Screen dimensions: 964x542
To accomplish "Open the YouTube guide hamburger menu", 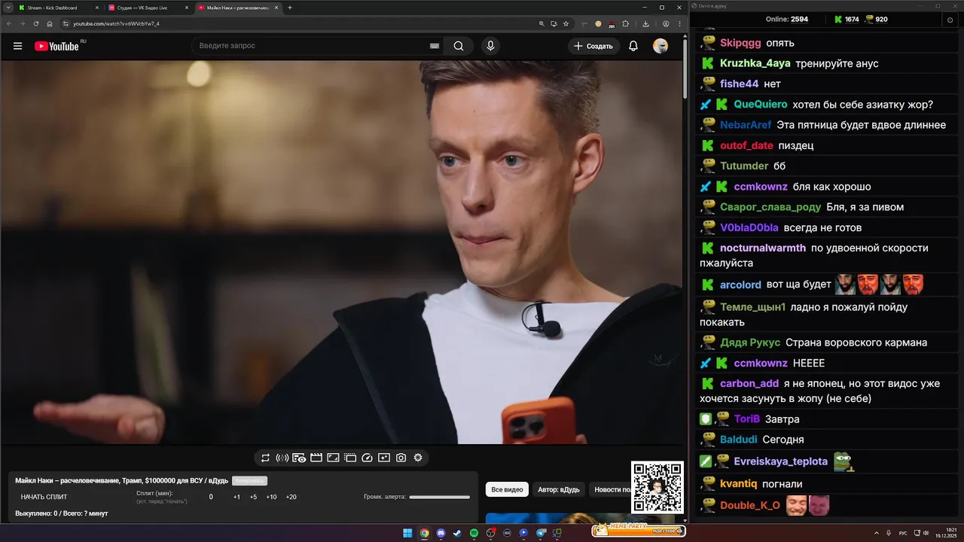I will 17,46.
